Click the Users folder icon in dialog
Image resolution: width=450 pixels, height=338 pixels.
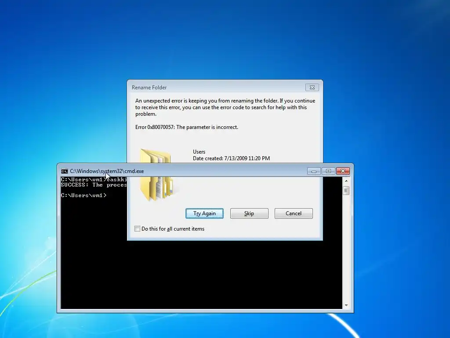click(157, 174)
